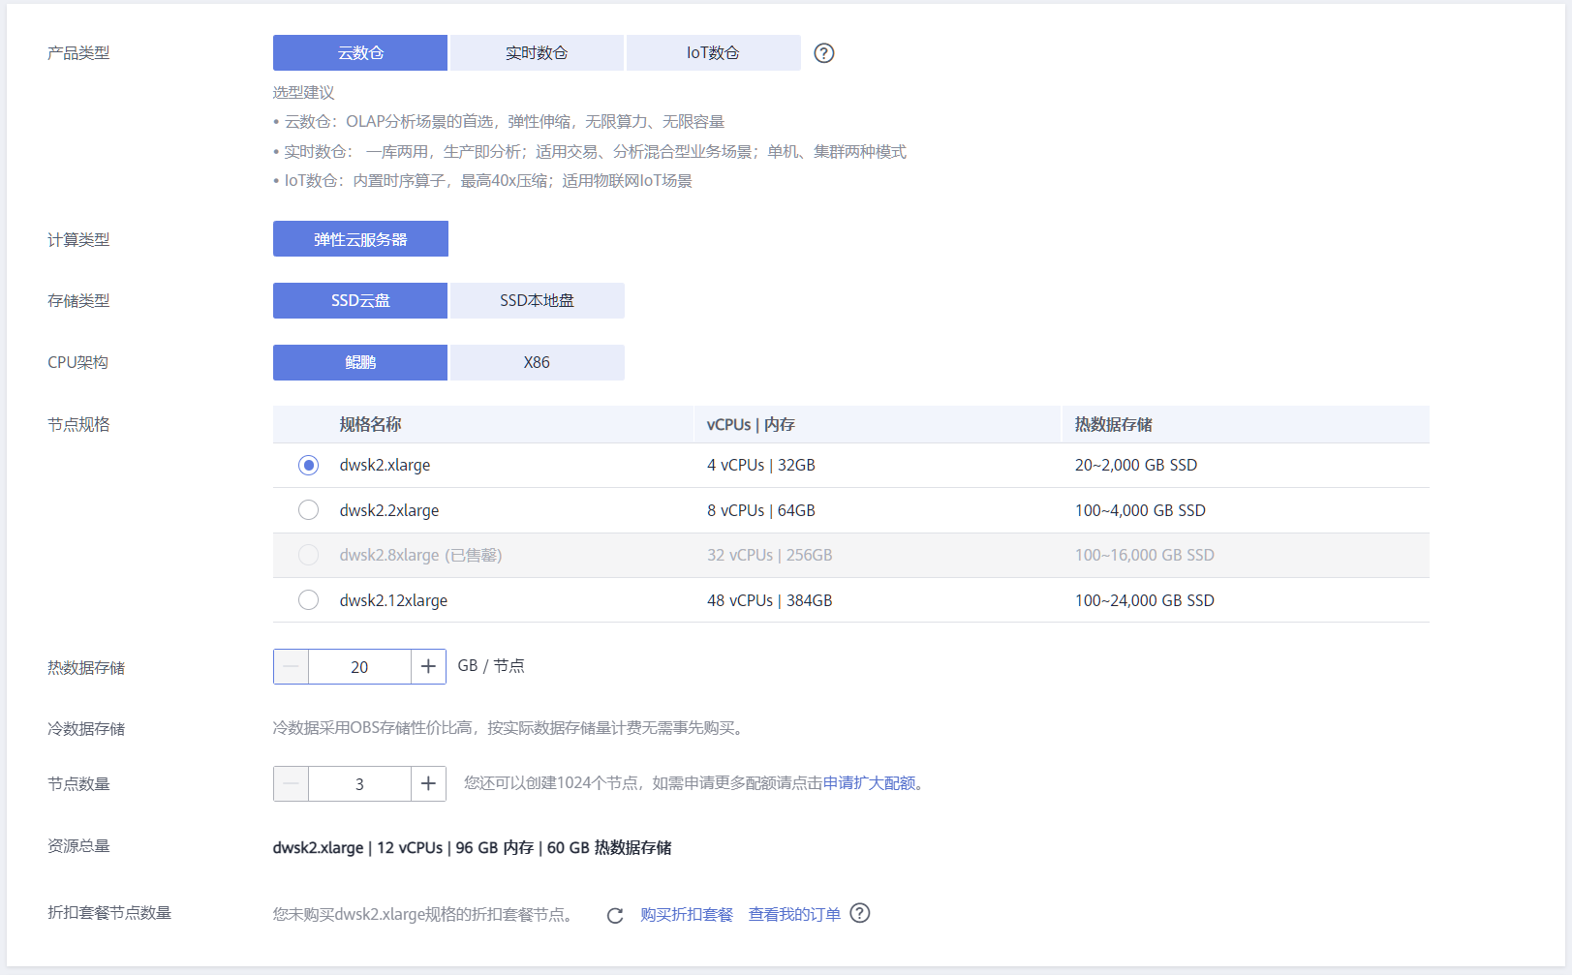Open 查看我的订单 link
Screen dimensions: 1572x975
[x=794, y=915]
